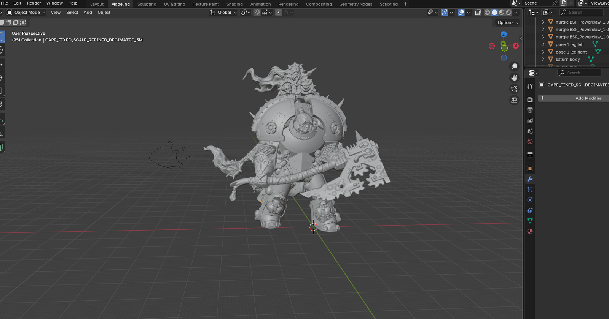Switch to the Geometry Nodes workspace tab
Viewport: 609px width, 319px height.
click(x=356, y=4)
